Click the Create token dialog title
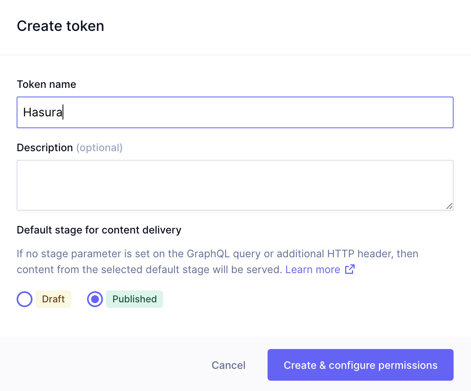 coord(61,26)
